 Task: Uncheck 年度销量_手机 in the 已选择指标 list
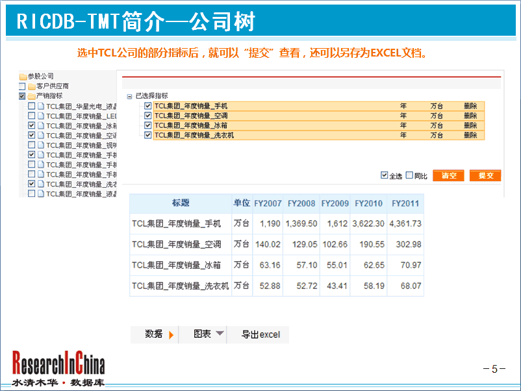point(148,106)
